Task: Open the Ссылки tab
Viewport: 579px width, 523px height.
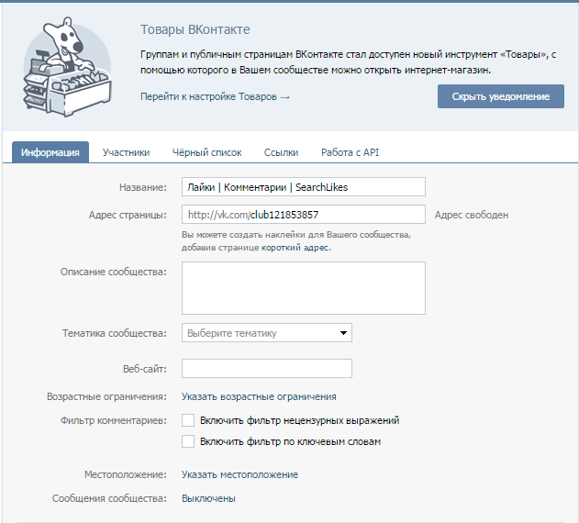Action: [x=281, y=152]
